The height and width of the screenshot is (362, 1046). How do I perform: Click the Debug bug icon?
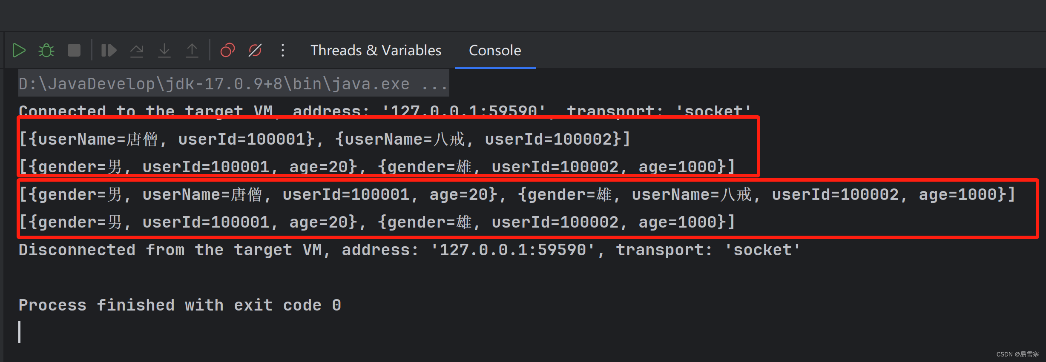(46, 51)
